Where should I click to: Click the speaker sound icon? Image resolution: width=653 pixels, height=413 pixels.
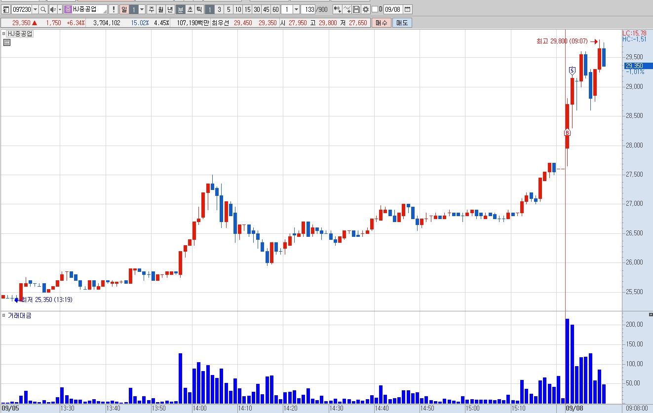tap(52, 9)
